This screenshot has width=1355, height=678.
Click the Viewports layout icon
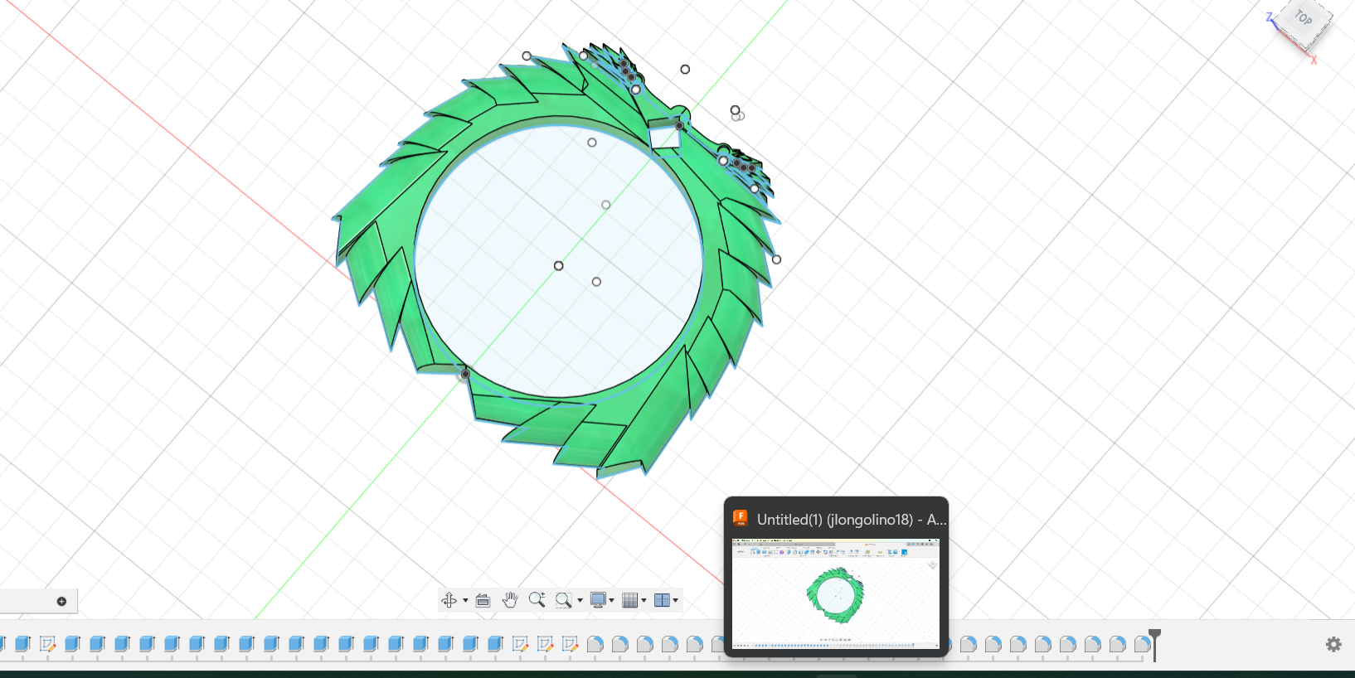click(662, 600)
